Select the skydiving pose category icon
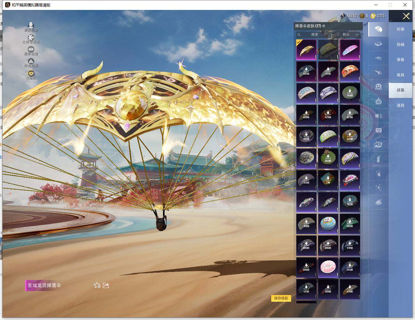 click(378, 44)
